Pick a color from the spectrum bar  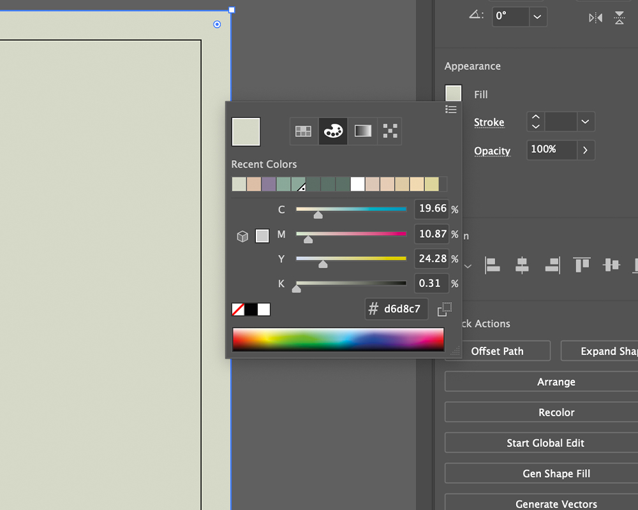click(x=338, y=339)
